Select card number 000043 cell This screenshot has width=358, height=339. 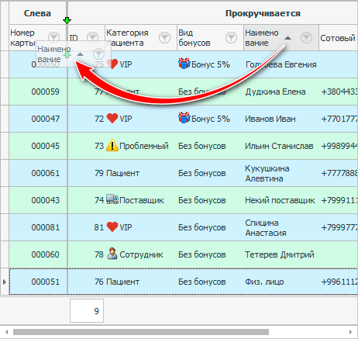(38, 200)
